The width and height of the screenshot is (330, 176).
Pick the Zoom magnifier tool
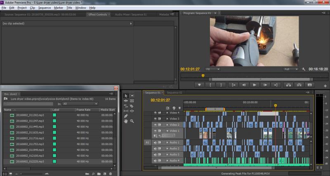coord(132,121)
